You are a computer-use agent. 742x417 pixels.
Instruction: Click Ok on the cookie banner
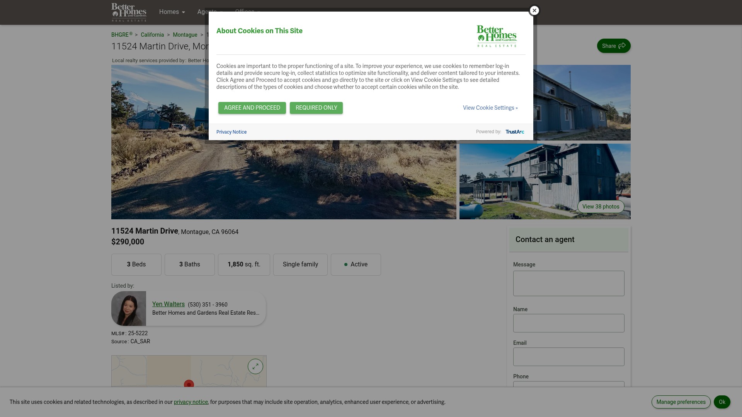tap(722, 402)
